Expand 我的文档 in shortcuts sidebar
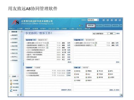 [14, 53]
